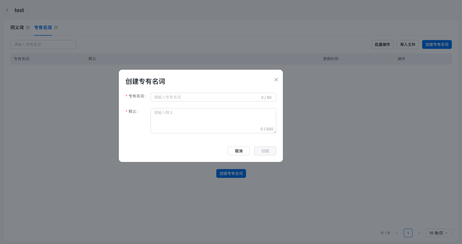462x244 pixels.
Task: Click help icon next to 专有名词 tab
Action: [56, 27]
